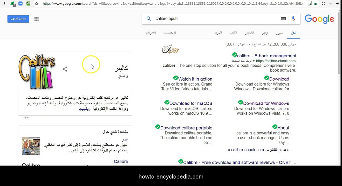Click the blue 'Calibre' link in side panel
Image resolution: width=342 pixels, height=186 pixels.
(x=121, y=162)
